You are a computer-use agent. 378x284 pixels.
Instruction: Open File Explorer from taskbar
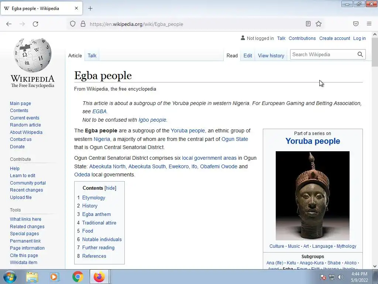pyautogui.click(x=32, y=277)
